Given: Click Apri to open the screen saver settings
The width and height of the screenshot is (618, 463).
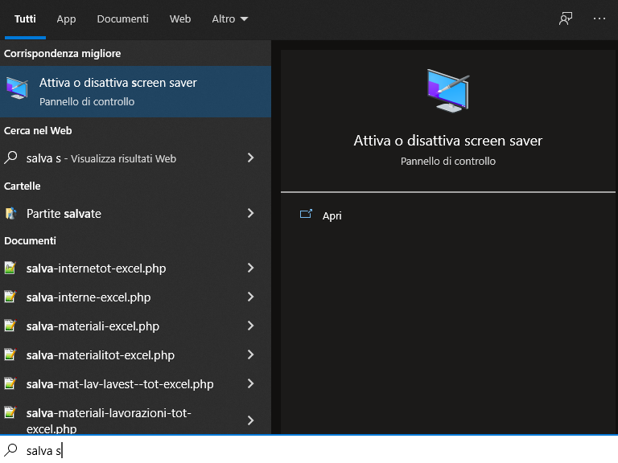Looking at the screenshot, I should (x=332, y=215).
